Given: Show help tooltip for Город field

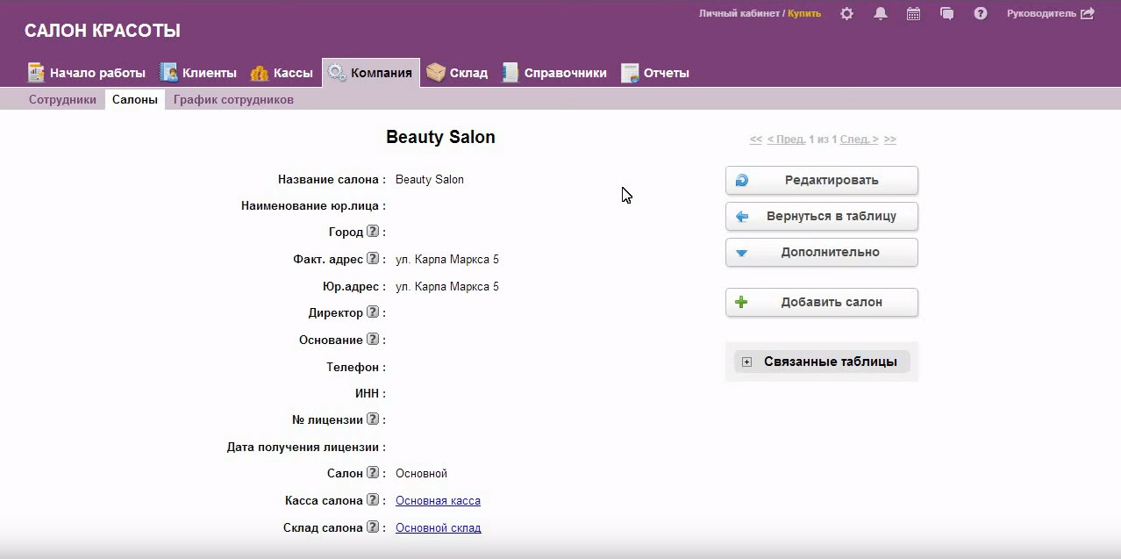Looking at the screenshot, I should [373, 232].
